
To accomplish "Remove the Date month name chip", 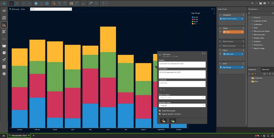I will (242, 19).
